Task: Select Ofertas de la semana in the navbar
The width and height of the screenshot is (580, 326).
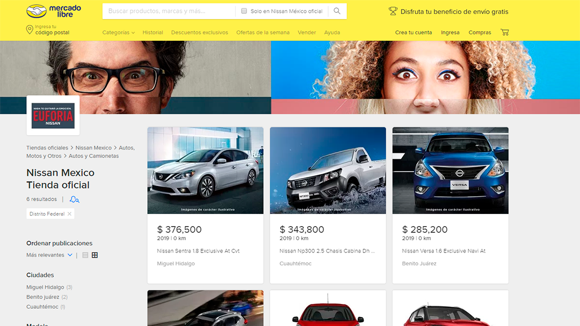Action: point(263,32)
